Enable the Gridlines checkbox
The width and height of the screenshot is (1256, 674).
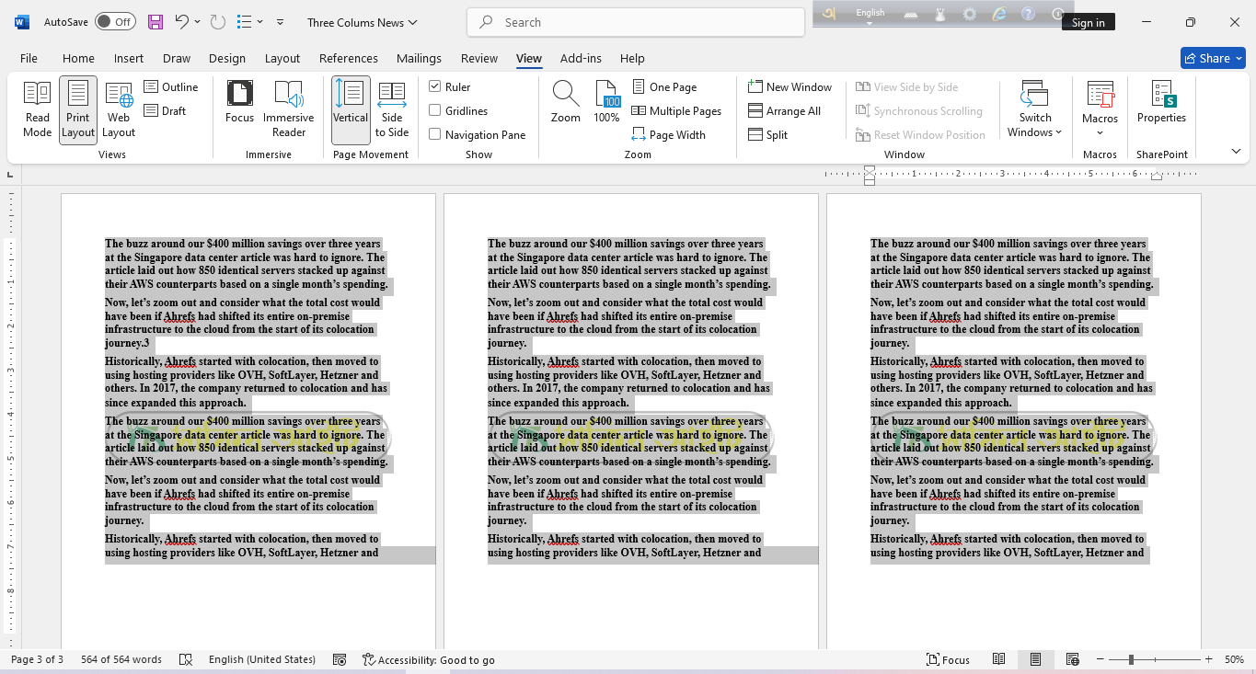[x=434, y=110]
